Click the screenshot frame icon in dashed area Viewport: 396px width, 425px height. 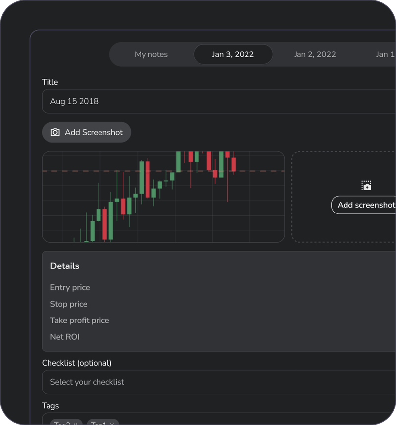point(366,186)
